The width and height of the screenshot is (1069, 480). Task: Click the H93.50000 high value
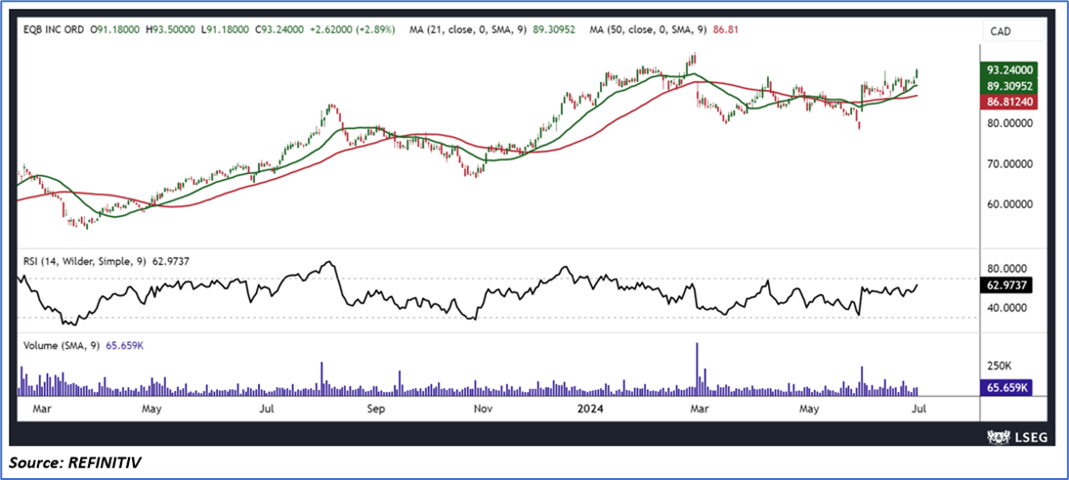pos(170,30)
